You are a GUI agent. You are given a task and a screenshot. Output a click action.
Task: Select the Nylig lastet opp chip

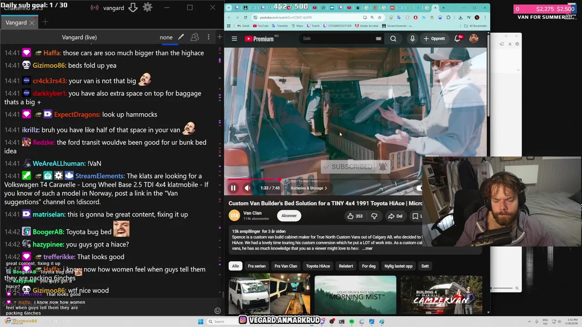[x=398, y=266]
